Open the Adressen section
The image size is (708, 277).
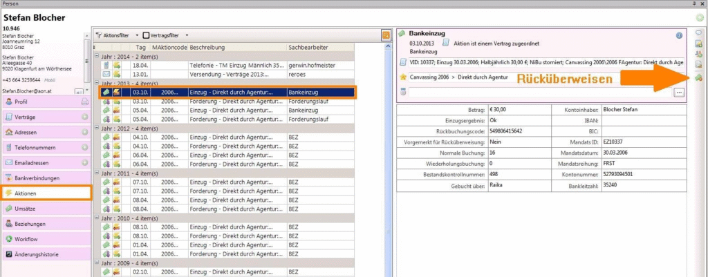pyautogui.click(x=46, y=132)
